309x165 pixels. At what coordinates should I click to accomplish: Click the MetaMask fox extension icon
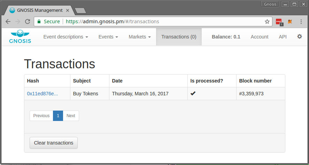(x=290, y=21)
